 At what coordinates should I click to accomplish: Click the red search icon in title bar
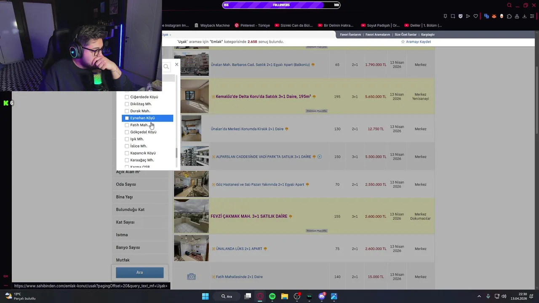pos(509,5)
